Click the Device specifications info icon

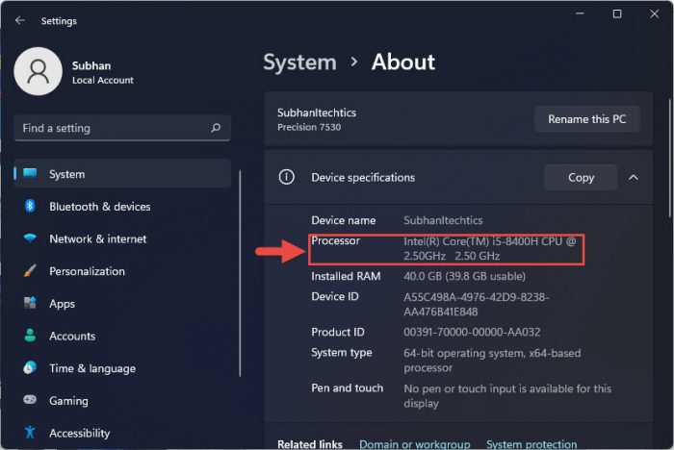[286, 178]
